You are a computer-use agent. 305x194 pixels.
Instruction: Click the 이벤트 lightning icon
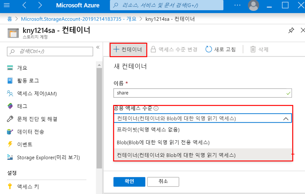tap(10, 144)
